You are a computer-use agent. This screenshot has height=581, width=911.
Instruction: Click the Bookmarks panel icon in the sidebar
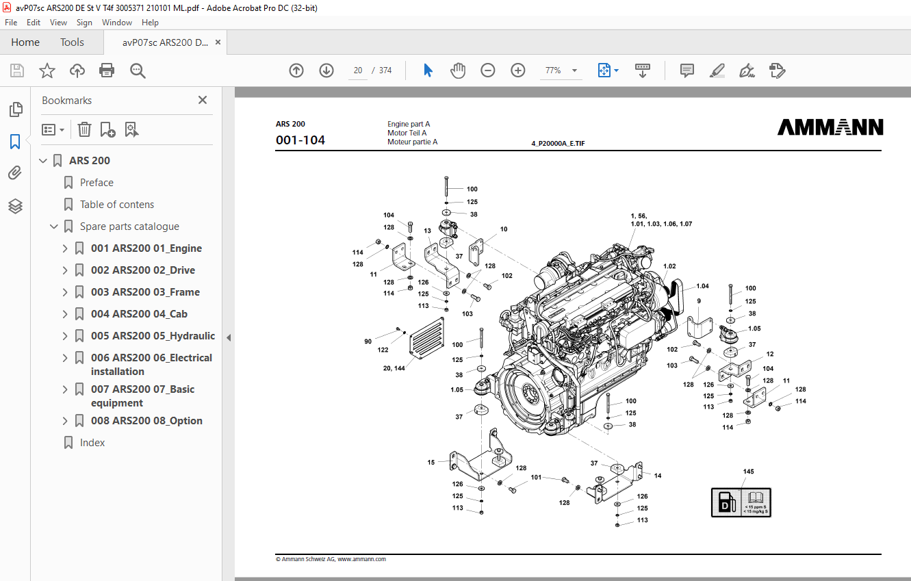[15, 142]
